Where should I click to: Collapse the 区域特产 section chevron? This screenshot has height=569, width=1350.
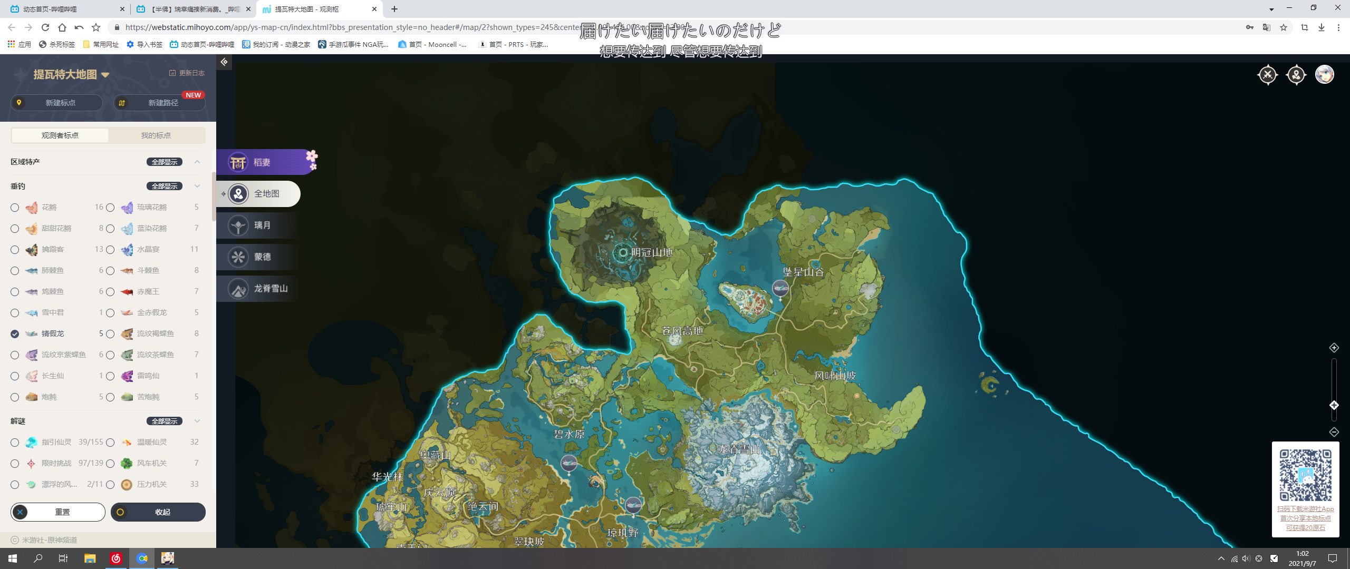tap(197, 162)
